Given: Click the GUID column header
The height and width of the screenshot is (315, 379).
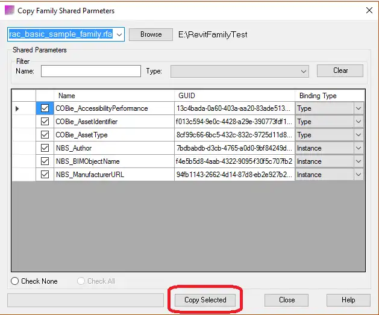Looking at the screenshot, I should [x=235, y=95].
